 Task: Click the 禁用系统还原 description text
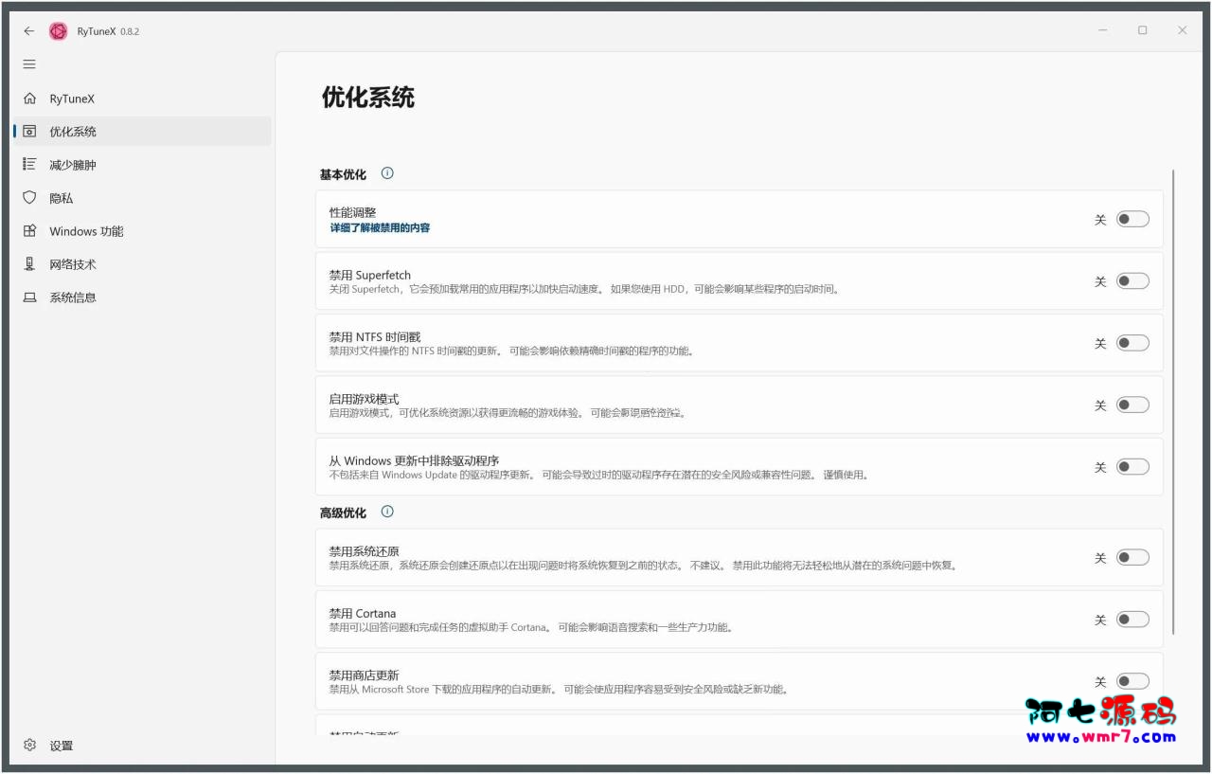644,566
